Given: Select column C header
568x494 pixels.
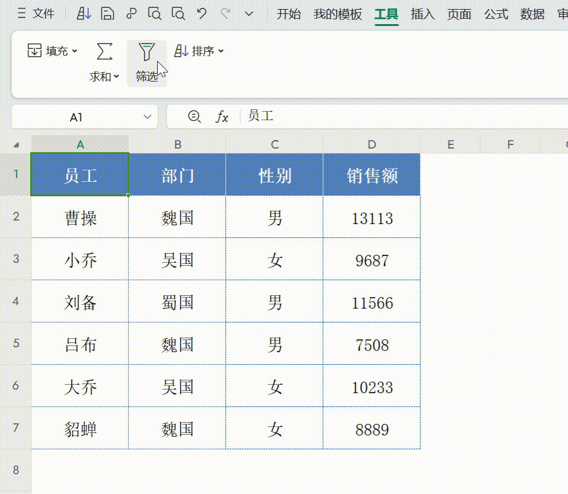Looking at the screenshot, I should pyautogui.click(x=274, y=144).
